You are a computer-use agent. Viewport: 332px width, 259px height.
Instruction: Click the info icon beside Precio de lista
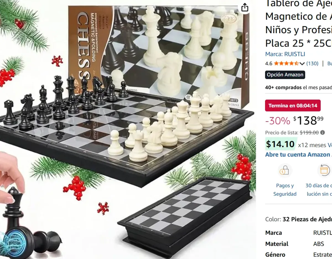[323, 133]
